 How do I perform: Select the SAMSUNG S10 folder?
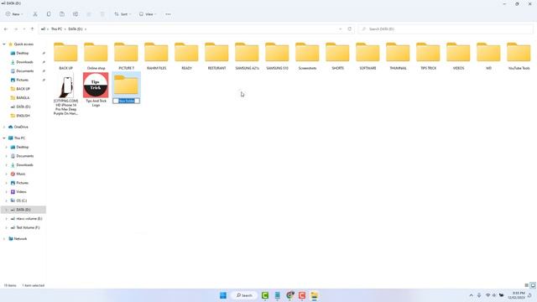click(x=277, y=56)
